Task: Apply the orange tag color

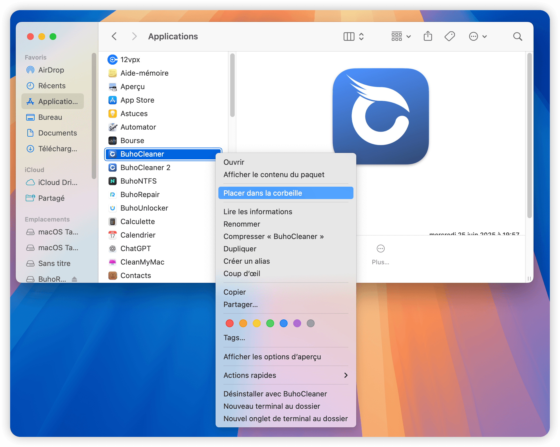Action: tap(243, 323)
